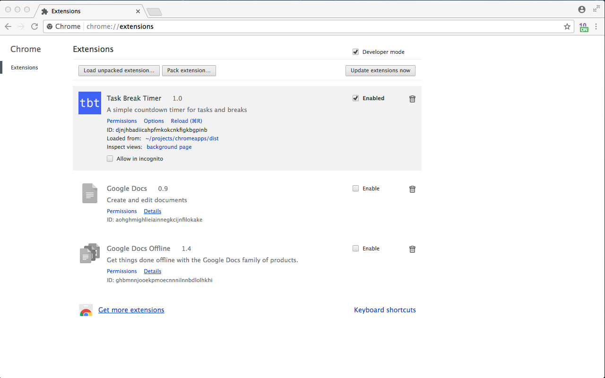Delete Google Docs Offline using its trash icon
The height and width of the screenshot is (378, 605).
[412, 249]
